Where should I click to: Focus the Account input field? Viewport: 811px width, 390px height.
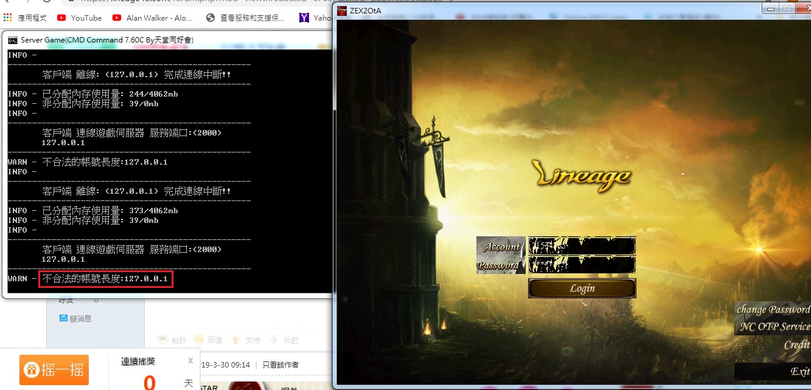pyautogui.click(x=582, y=246)
